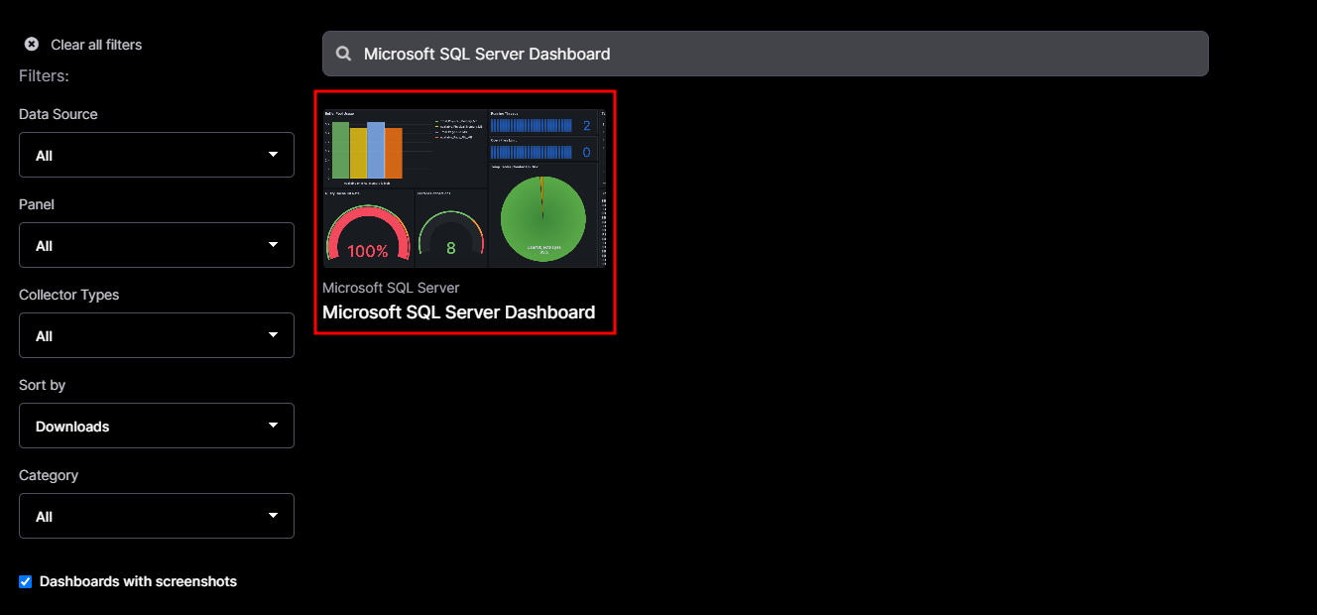Click the 'Filters:' heading text
This screenshot has height=615, width=1317.
pyautogui.click(x=44, y=75)
